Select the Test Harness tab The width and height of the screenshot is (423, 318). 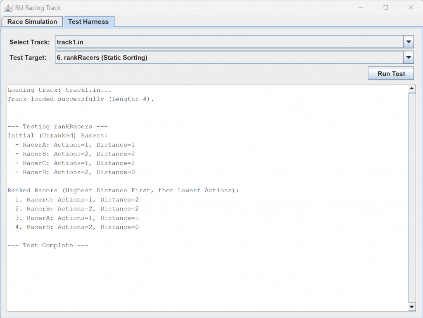point(88,22)
